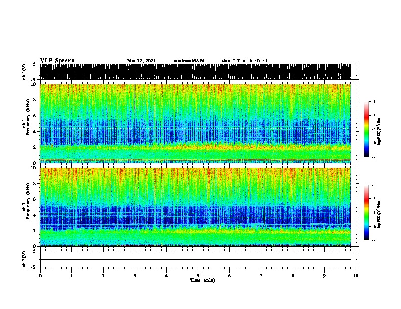Click time tick label "8" on x-axis

pyautogui.click(x=293, y=275)
